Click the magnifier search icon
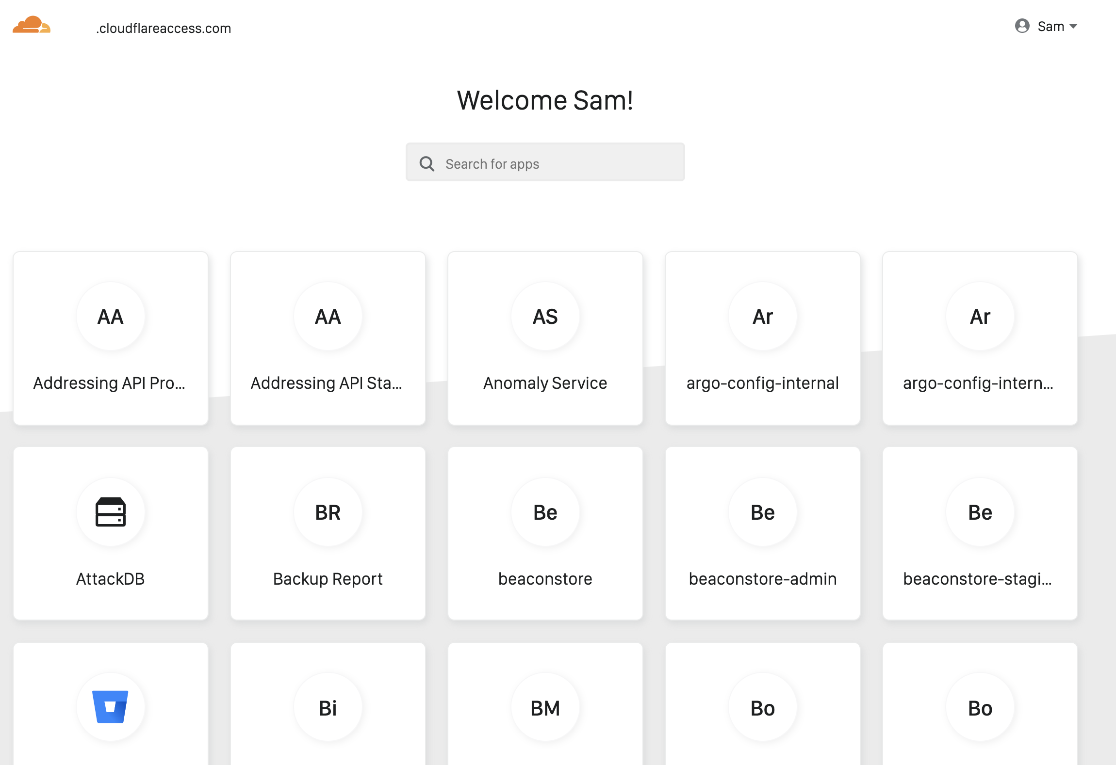 point(427,163)
